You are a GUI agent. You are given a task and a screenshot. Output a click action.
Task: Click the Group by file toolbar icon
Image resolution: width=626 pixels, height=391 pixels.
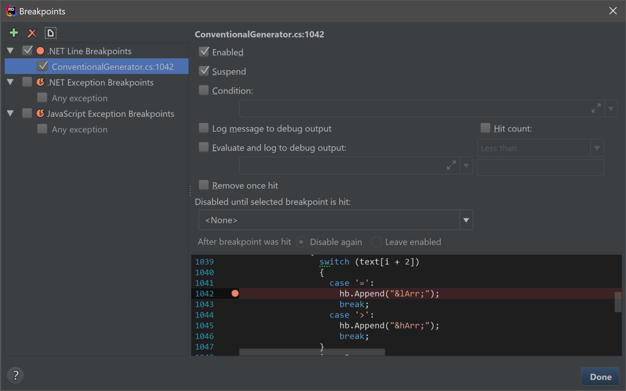pyautogui.click(x=51, y=33)
